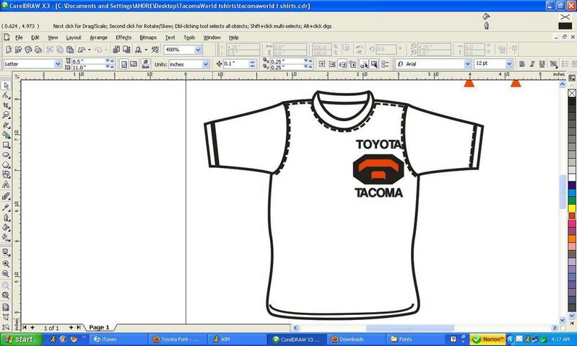
Task: Switch to Fonts folder in taskbar
Action: [414, 340]
